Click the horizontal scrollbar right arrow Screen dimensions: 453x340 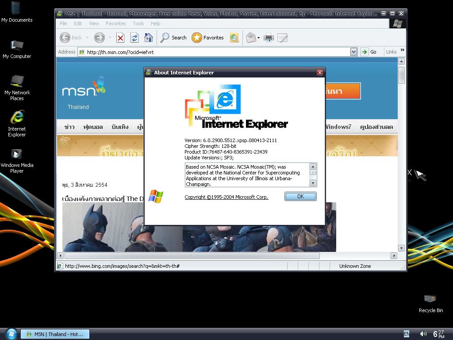394,255
